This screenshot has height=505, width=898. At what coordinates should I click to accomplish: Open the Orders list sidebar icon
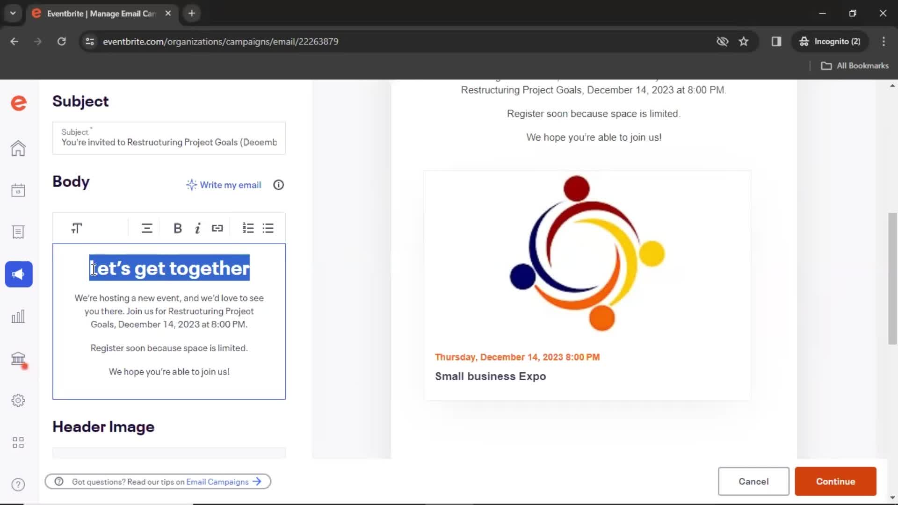point(18,232)
